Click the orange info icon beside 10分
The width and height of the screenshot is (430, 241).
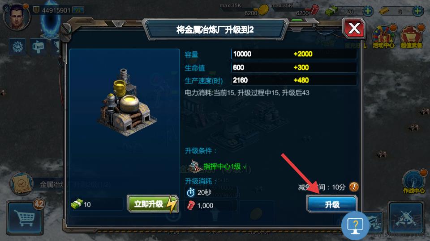point(354,187)
